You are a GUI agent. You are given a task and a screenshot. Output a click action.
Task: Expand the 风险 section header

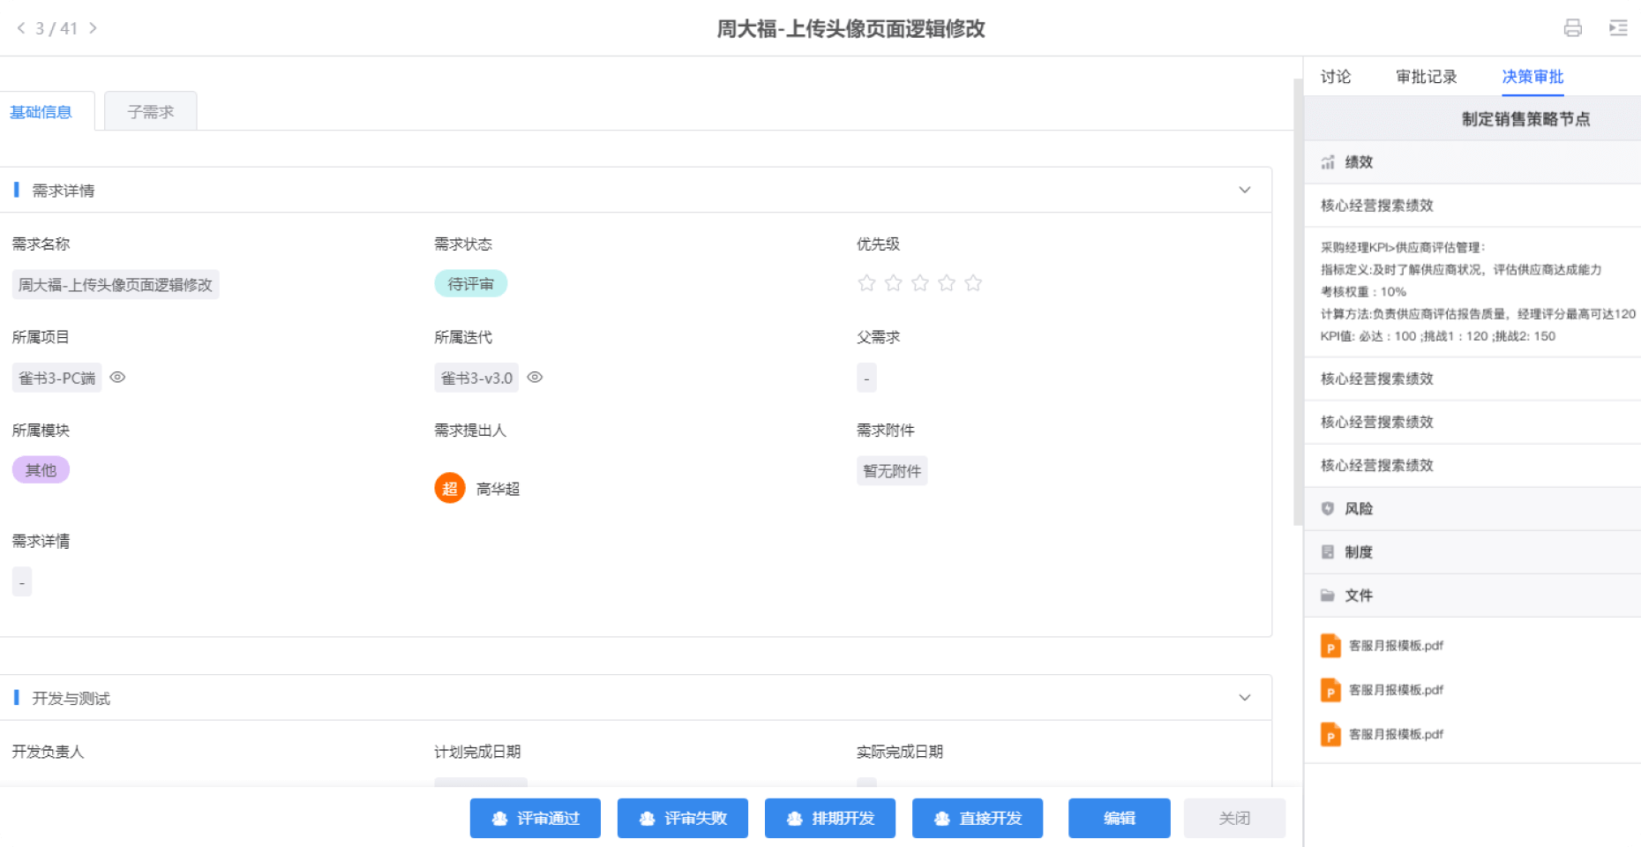1472,509
